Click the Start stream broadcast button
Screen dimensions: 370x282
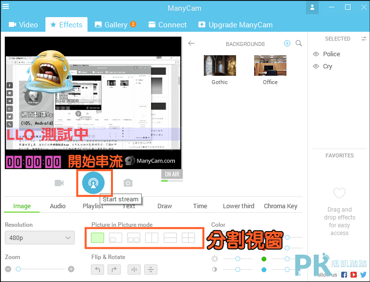click(x=93, y=183)
